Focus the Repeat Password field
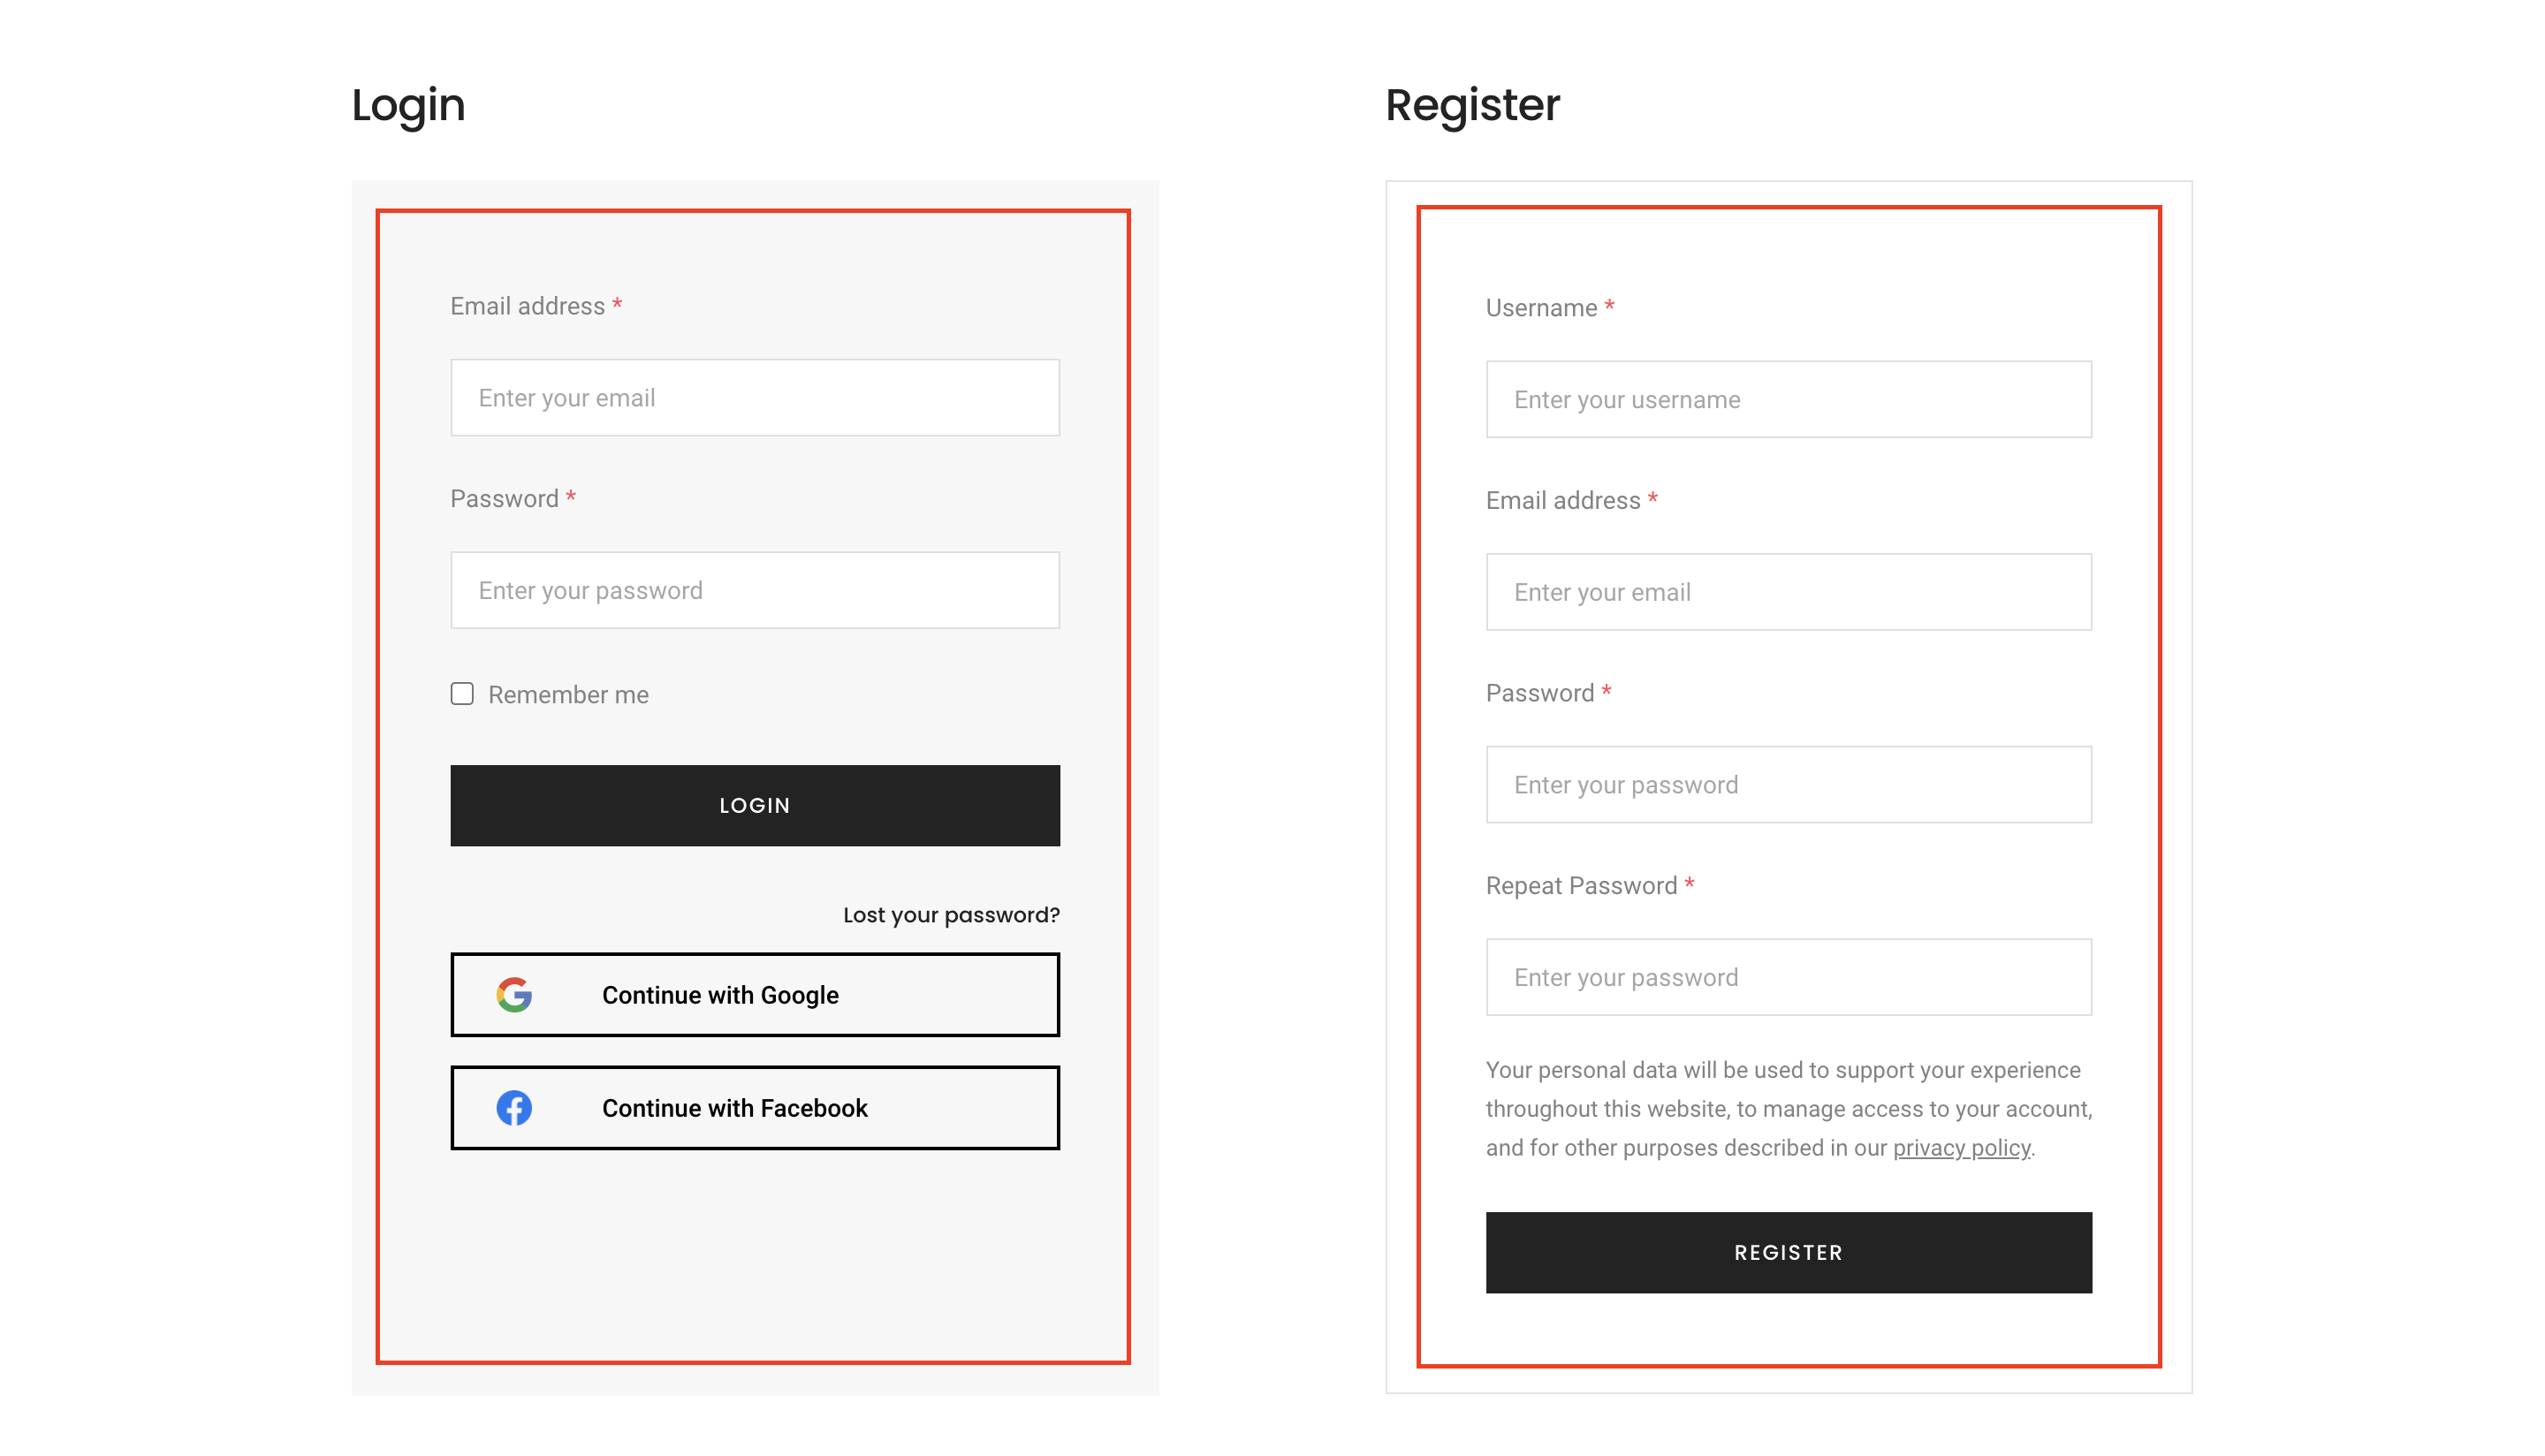The width and height of the screenshot is (2545, 1456). (1788, 977)
